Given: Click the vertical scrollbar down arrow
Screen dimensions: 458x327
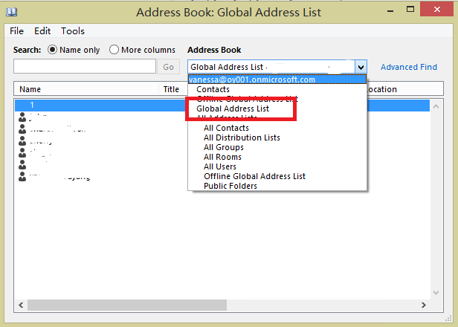Looking at the screenshot, I should [x=436, y=293].
